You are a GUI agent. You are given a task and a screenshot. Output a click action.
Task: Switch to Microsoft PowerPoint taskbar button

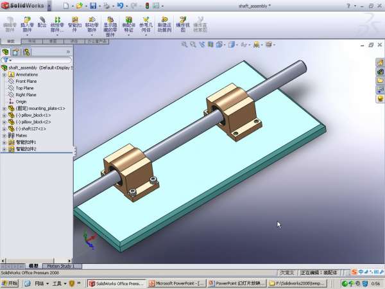[x=178, y=283]
